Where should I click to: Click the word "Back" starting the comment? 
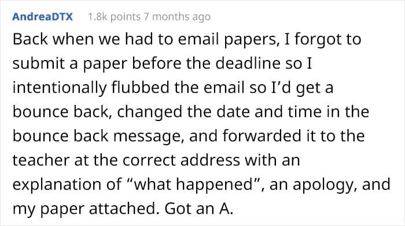point(30,39)
